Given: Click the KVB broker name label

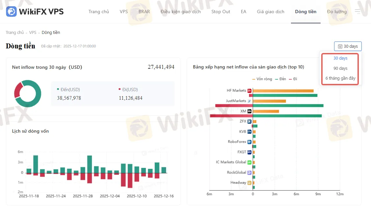Looking at the screenshot, I should click(x=243, y=131).
